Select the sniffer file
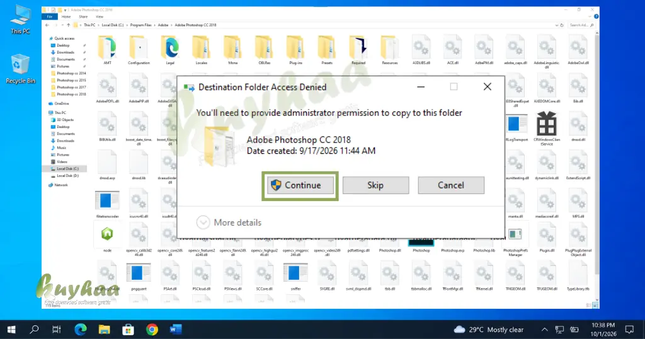Image resolution: width=645 pixels, height=339 pixels. [x=296, y=277]
